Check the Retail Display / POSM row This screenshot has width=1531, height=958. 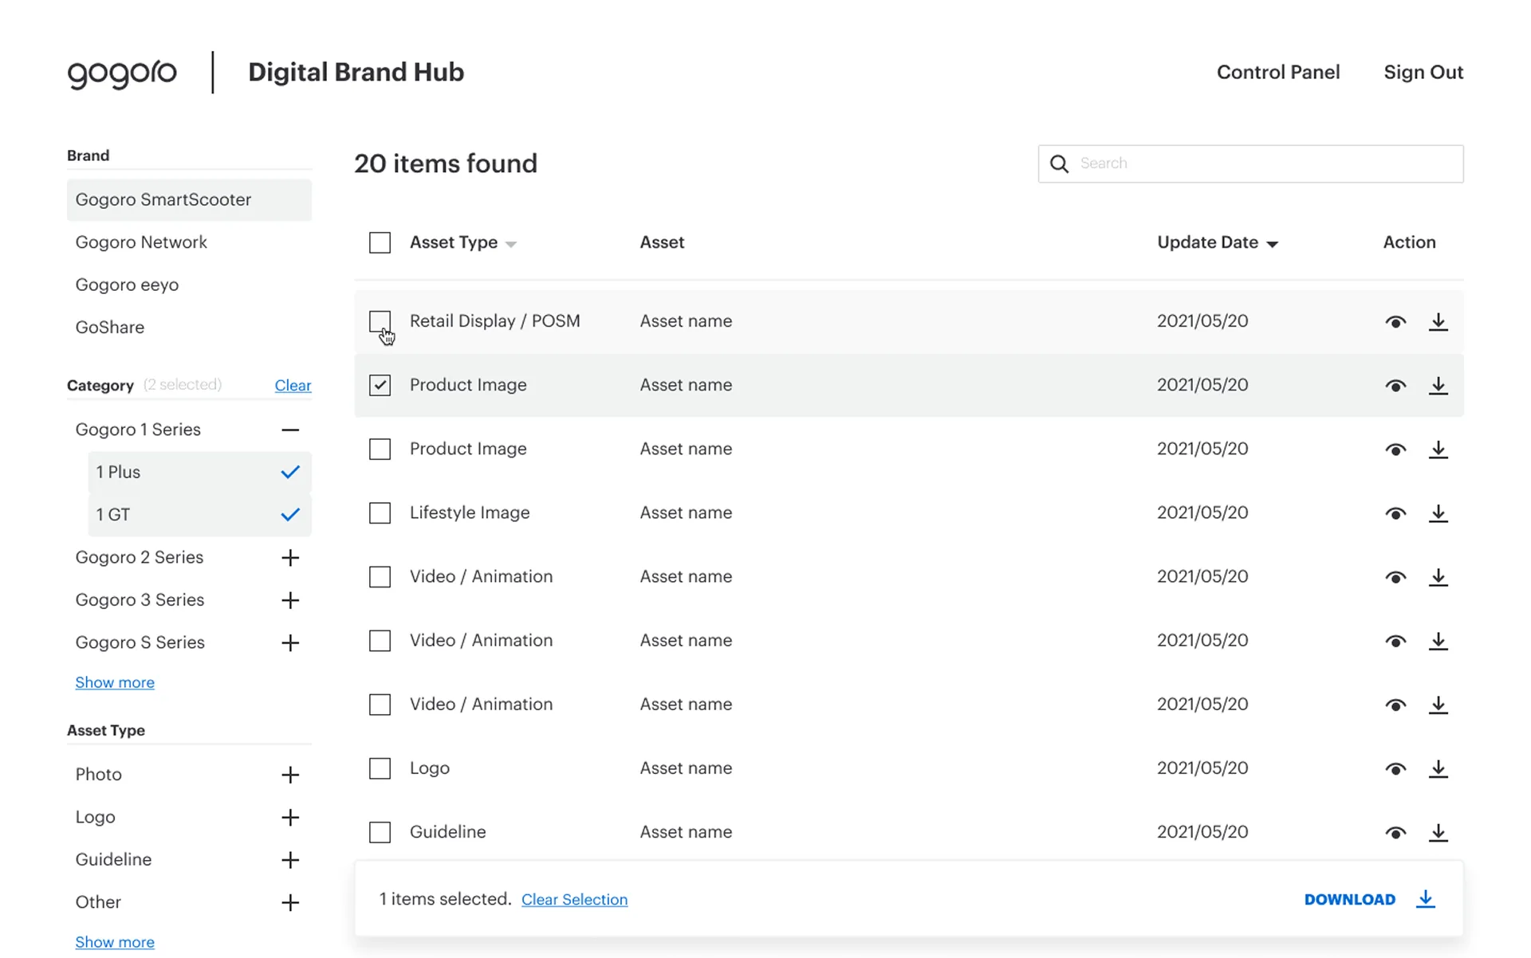pos(380,321)
